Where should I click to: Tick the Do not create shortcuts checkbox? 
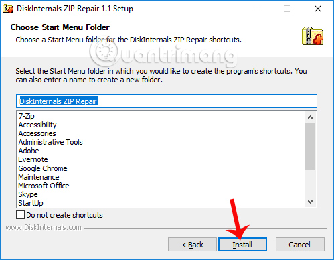[20, 215]
